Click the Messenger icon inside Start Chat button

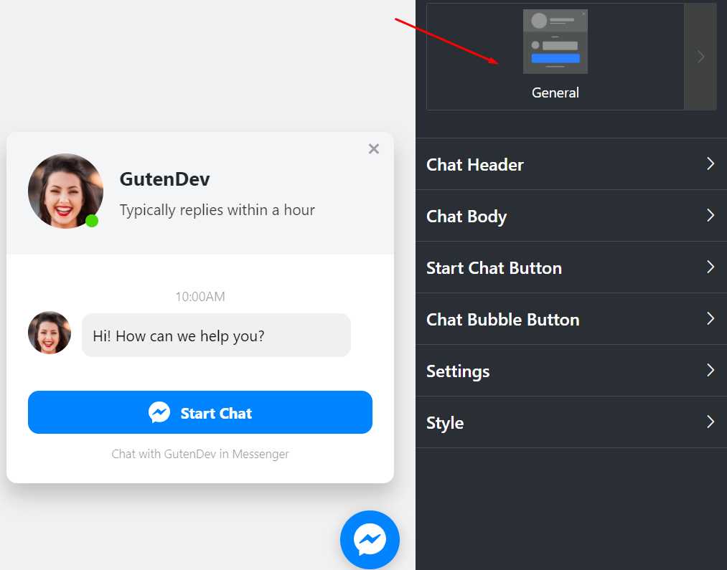click(x=159, y=412)
